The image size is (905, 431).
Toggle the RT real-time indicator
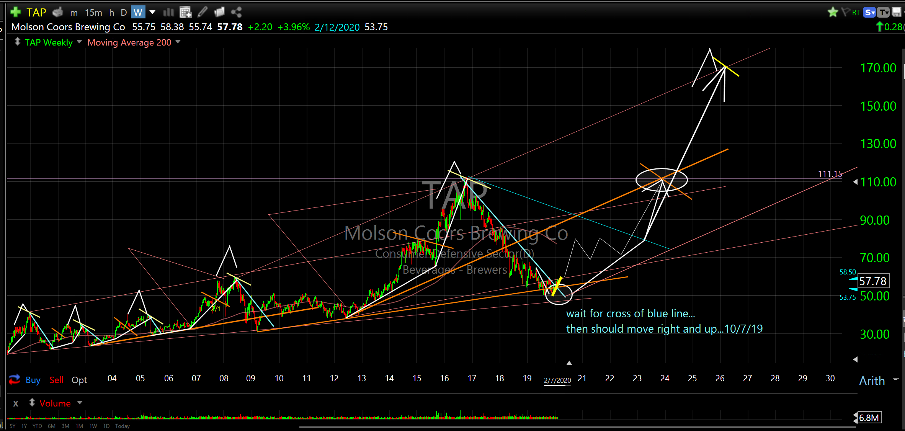click(x=856, y=13)
